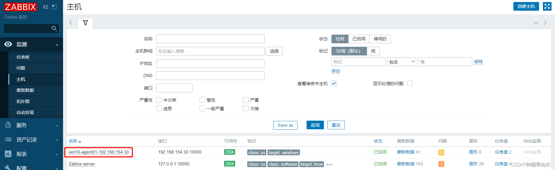Check severity 灾难
Screen dimensions: 555x170
[x=246, y=109]
